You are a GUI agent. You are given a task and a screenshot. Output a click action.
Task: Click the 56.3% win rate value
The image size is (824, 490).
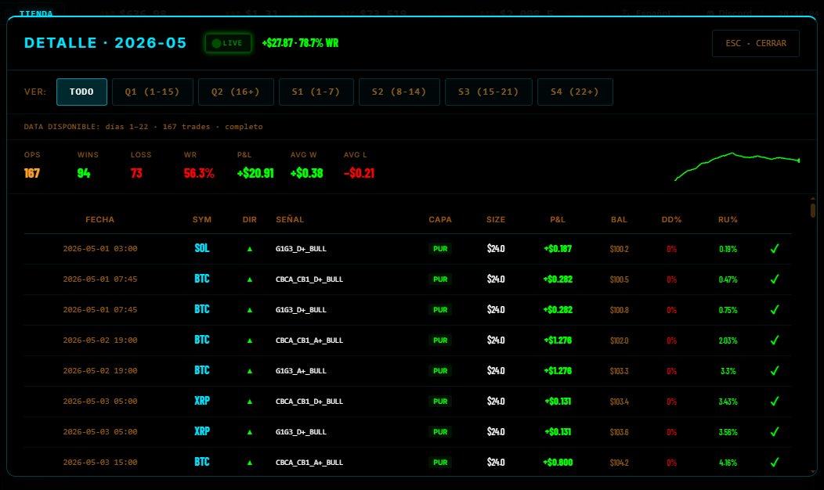coord(199,173)
